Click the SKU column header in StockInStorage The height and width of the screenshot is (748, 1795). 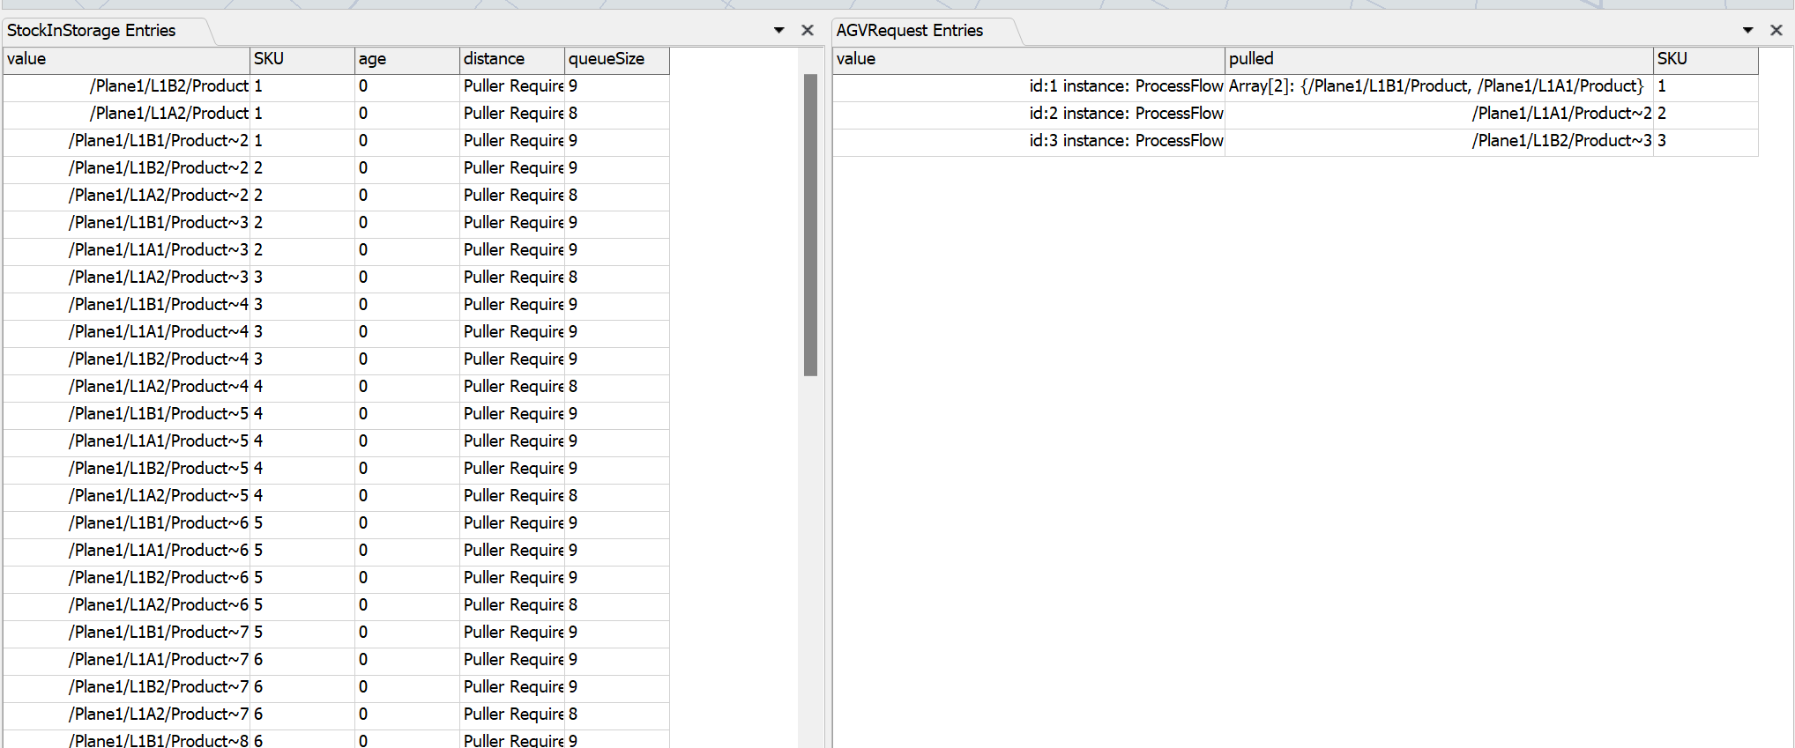click(302, 59)
